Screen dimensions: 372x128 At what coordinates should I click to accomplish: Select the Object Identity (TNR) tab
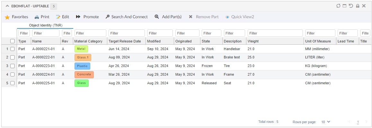pos(46,25)
